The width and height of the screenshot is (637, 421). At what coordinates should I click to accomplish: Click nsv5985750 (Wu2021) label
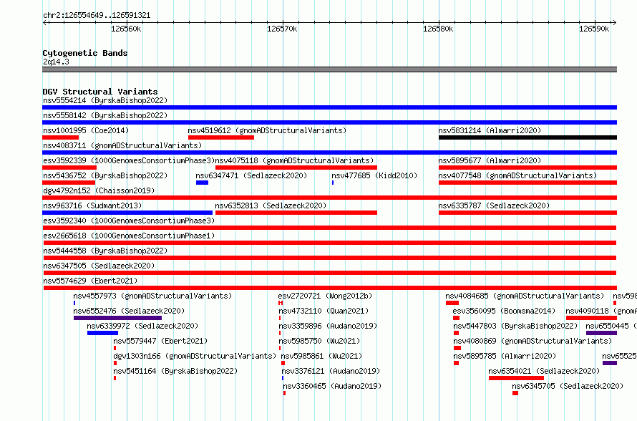click(319, 341)
